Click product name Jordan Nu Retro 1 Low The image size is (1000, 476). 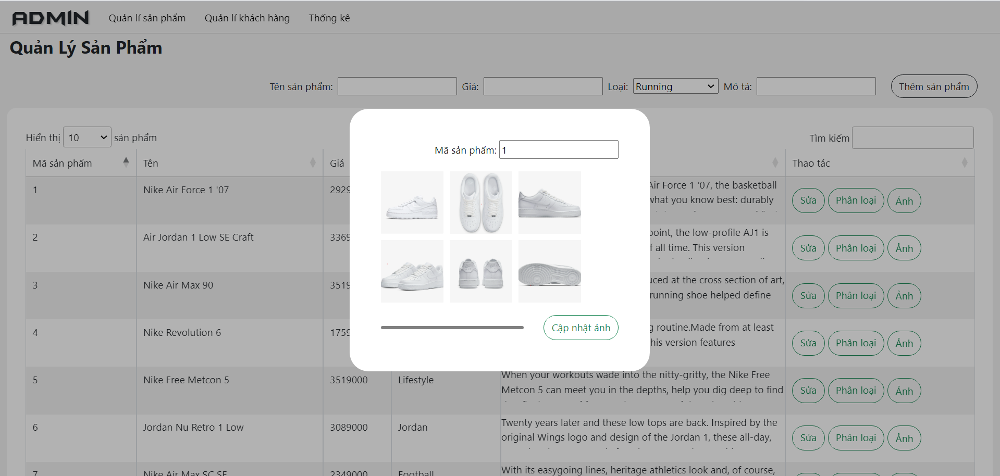(193, 428)
